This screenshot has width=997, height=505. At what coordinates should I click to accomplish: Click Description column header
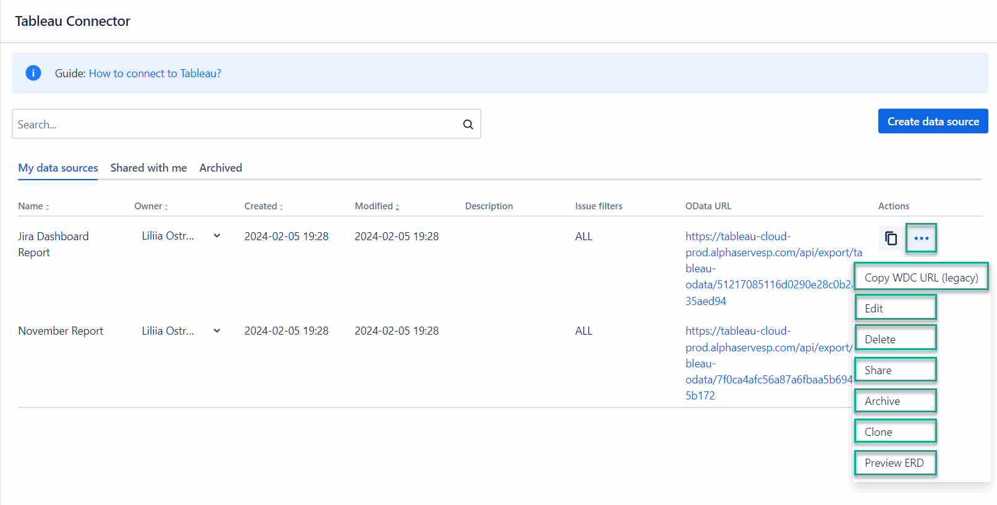click(489, 206)
